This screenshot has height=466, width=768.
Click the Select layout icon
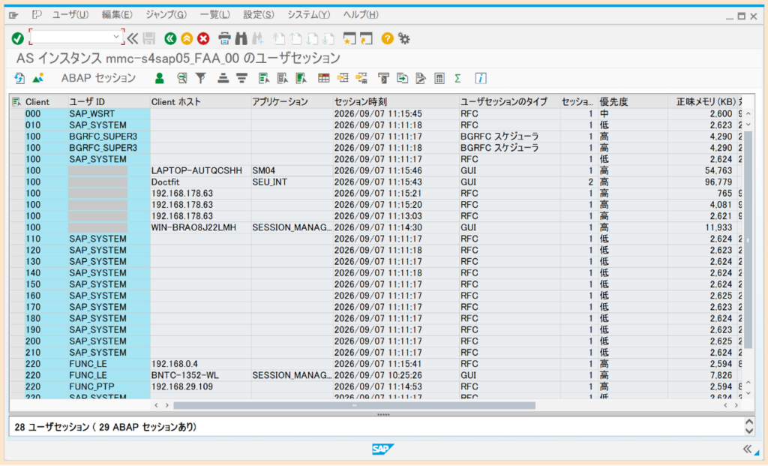pyautogui.click(x=342, y=78)
